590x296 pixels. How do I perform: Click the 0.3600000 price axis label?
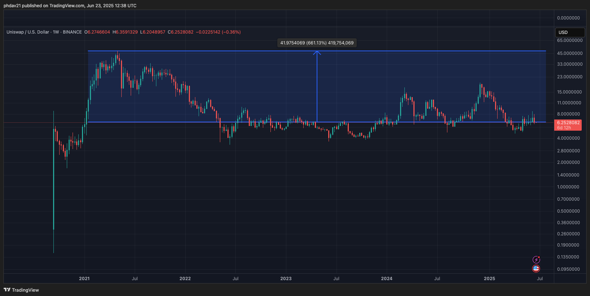point(569,223)
